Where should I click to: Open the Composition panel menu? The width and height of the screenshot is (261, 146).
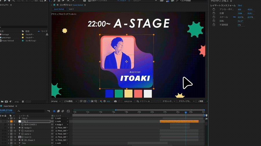point(85,5)
